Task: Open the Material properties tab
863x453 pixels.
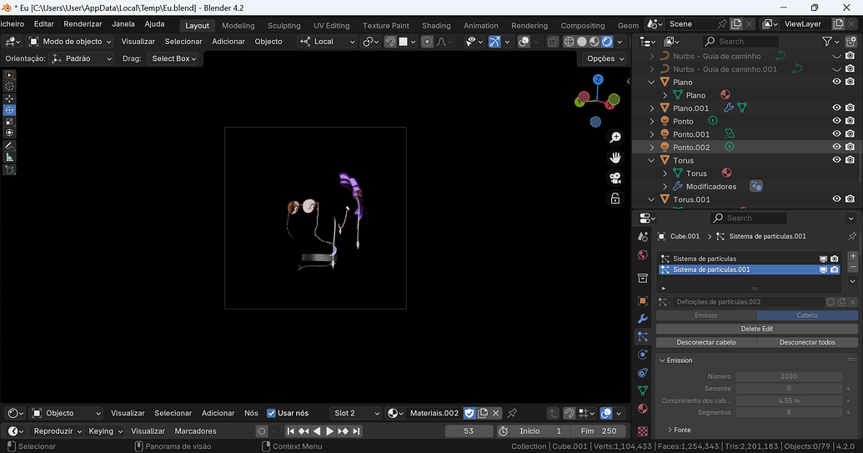Action: tap(642, 409)
